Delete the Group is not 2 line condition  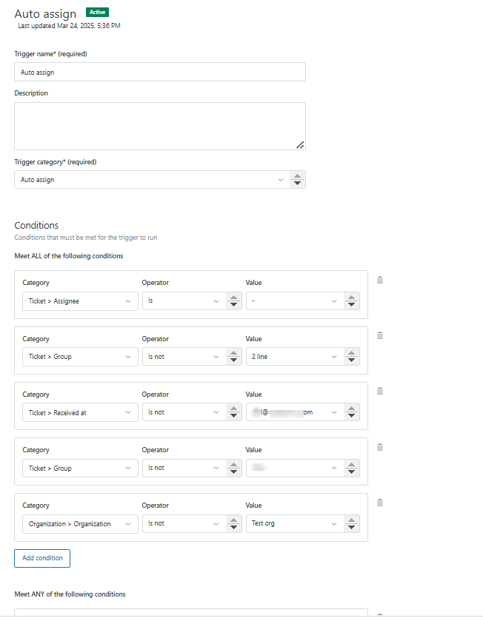[380, 335]
